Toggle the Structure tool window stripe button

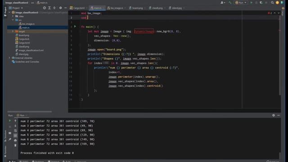[x=5, y=136]
